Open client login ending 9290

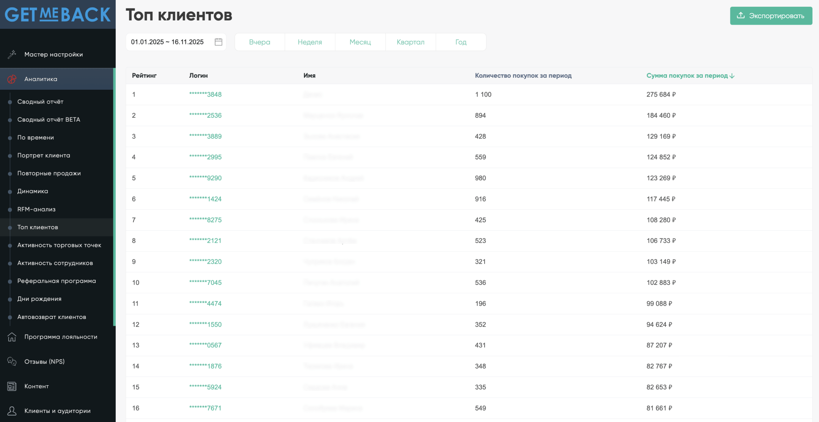(x=205, y=178)
